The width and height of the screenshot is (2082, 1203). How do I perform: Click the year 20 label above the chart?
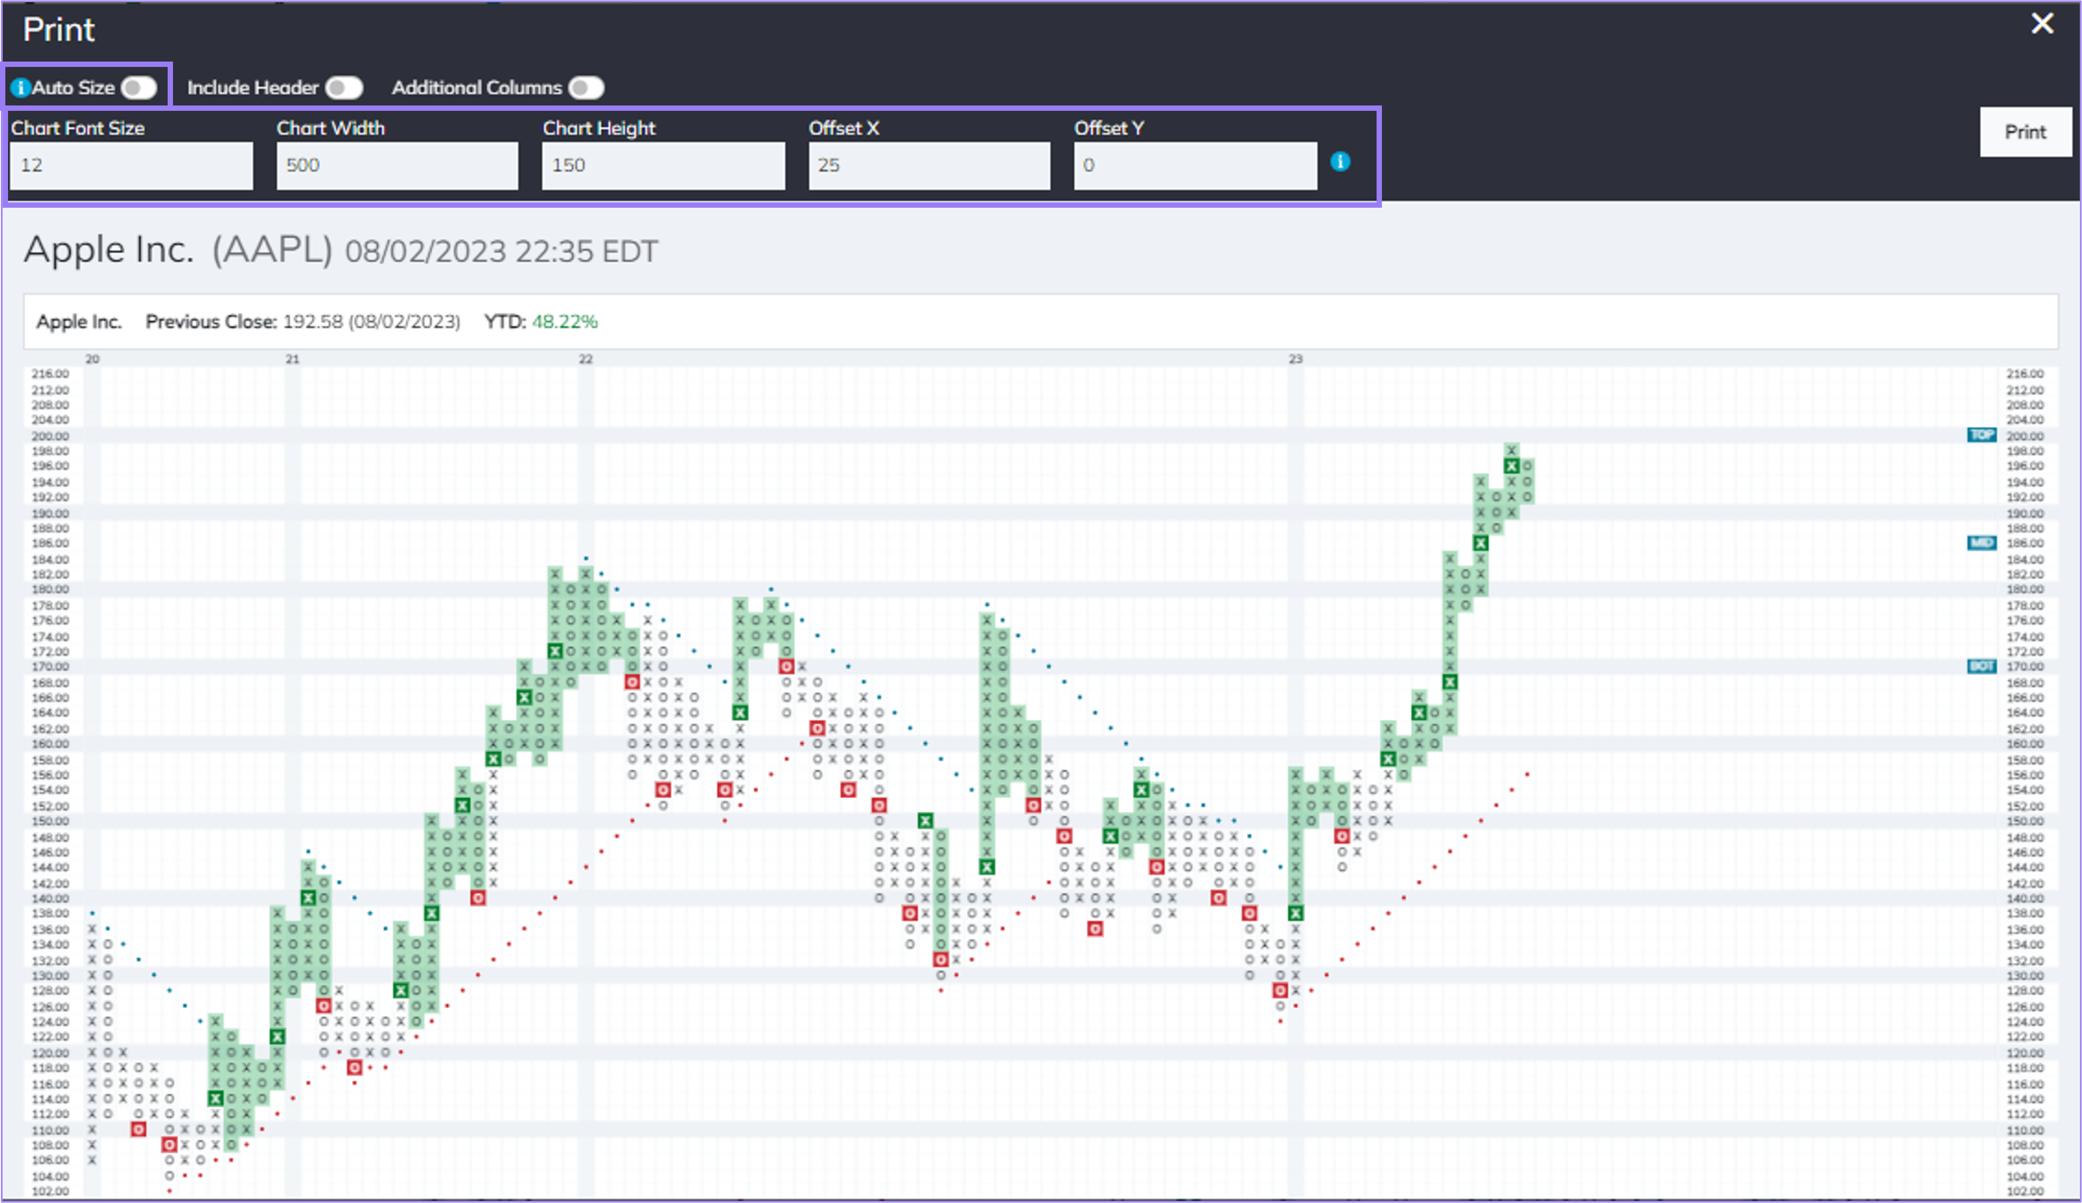[x=93, y=359]
